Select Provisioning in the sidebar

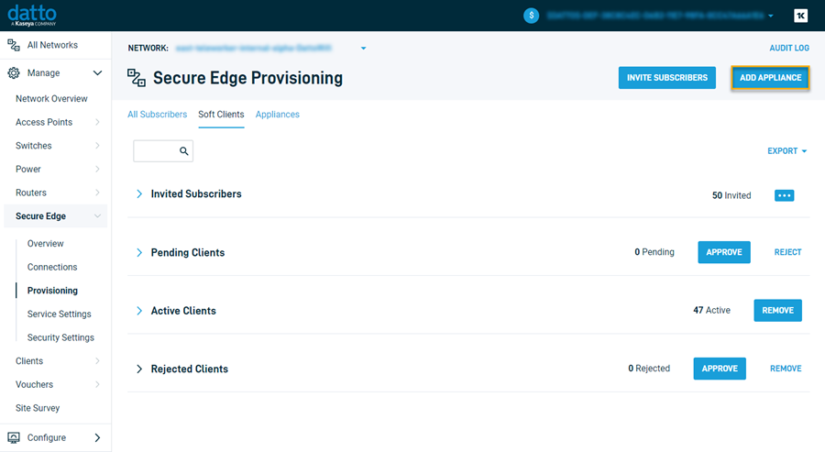point(52,291)
